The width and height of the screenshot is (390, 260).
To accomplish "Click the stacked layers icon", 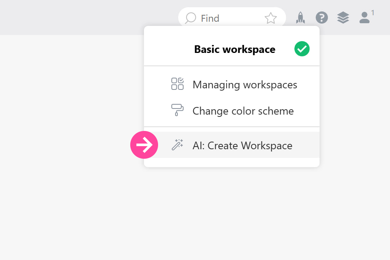I will [343, 18].
